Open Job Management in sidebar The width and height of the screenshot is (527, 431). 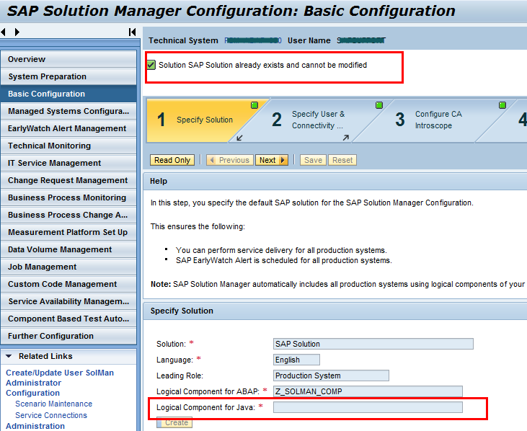click(x=68, y=267)
